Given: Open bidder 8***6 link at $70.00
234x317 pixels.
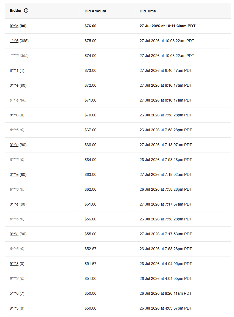Looking at the screenshot, I should [14, 115].
